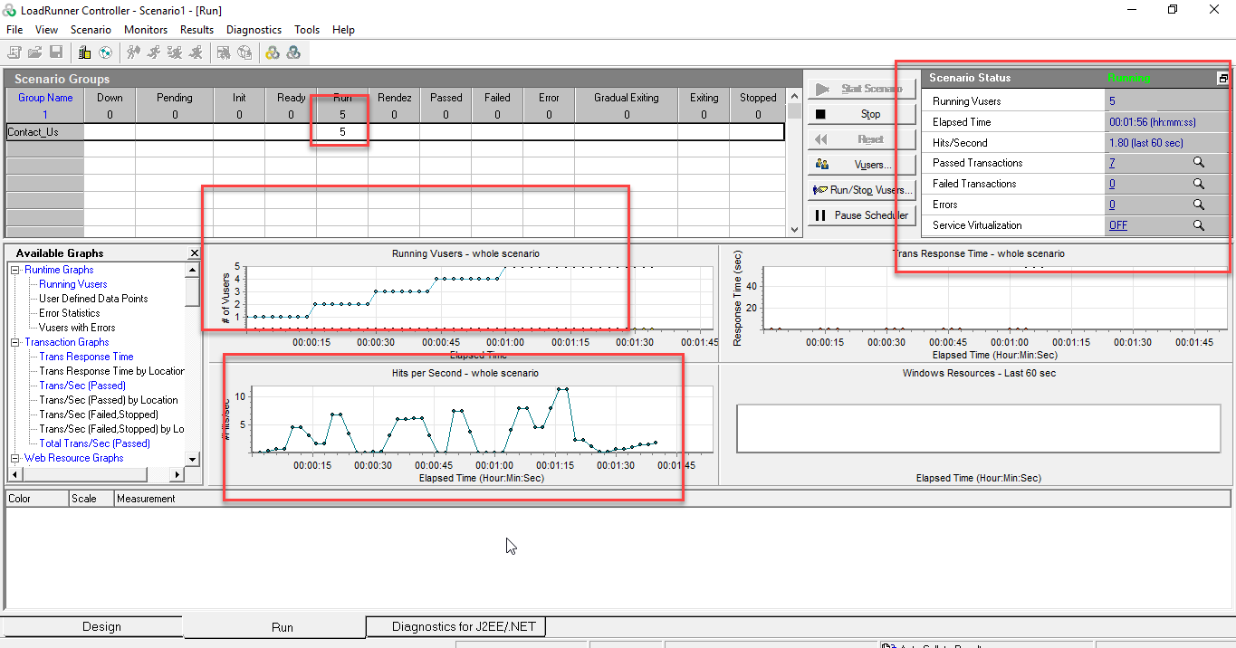The width and height of the screenshot is (1236, 648).
Task: Toggle Service Virtualization from OFF to on
Action: (x=1120, y=224)
